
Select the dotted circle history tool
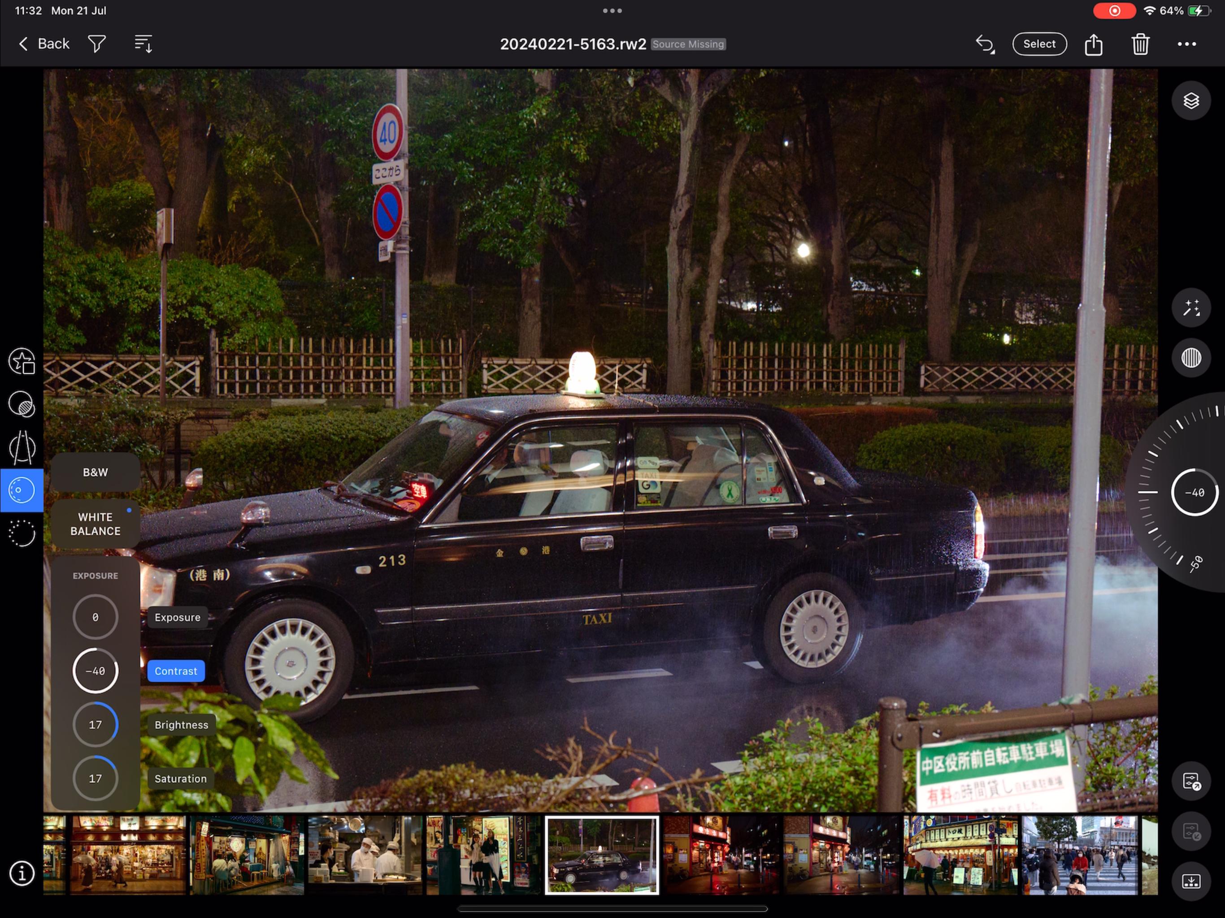coord(22,533)
